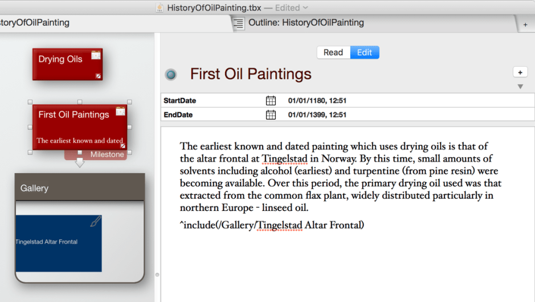The height and width of the screenshot is (302, 535).
Task: Switch the note to Read mode
Action: (333, 52)
